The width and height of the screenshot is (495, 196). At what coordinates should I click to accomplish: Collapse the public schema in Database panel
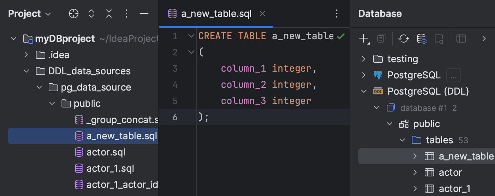click(389, 124)
